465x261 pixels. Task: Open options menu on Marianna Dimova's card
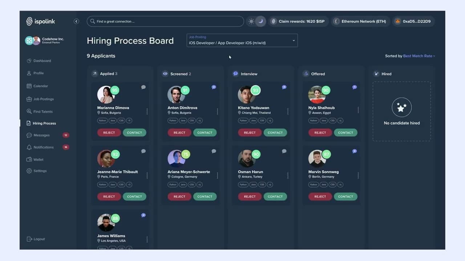pos(147,111)
